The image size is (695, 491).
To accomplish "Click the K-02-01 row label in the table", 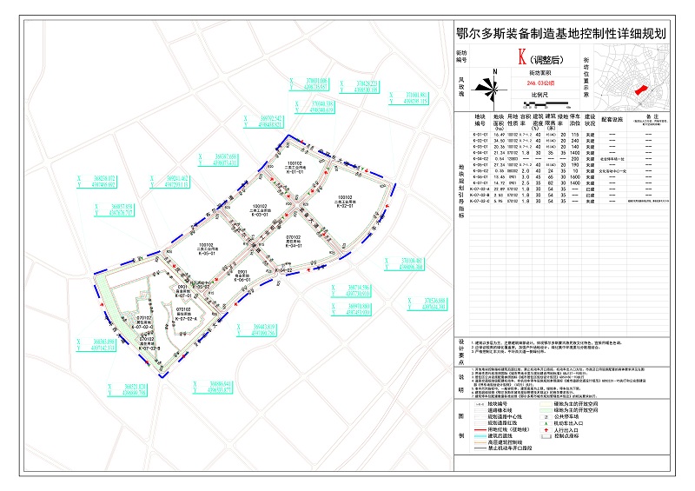I will [x=480, y=141].
